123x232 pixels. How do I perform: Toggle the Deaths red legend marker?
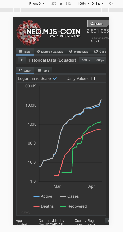tap(36, 206)
